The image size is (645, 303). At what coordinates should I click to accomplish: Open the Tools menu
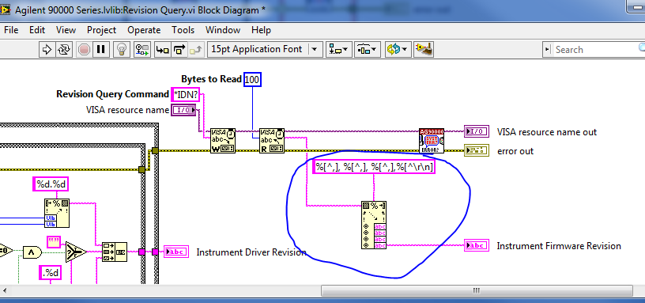(x=183, y=30)
